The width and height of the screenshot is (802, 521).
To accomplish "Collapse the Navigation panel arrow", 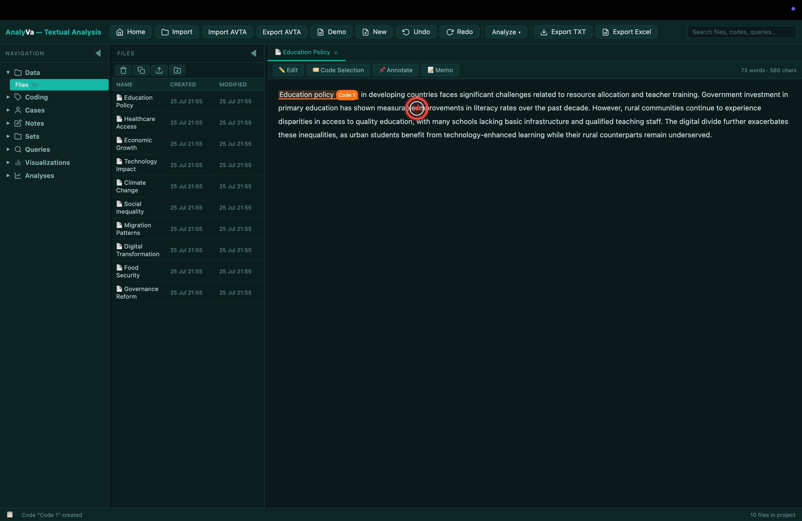I will pyautogui.click(x=98, y=53).
